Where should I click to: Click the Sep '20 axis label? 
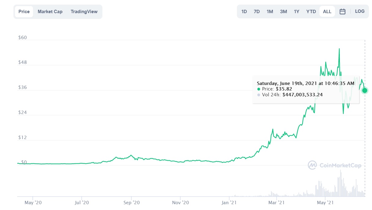(131, 202)
